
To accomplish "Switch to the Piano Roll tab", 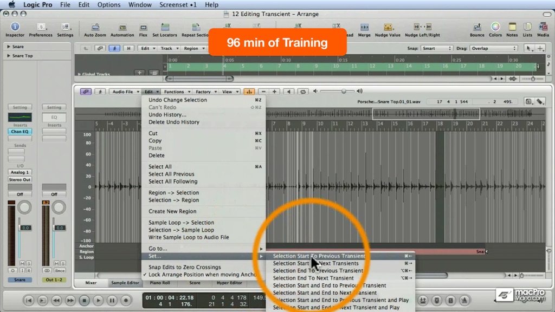I will [x=160, y=283].
